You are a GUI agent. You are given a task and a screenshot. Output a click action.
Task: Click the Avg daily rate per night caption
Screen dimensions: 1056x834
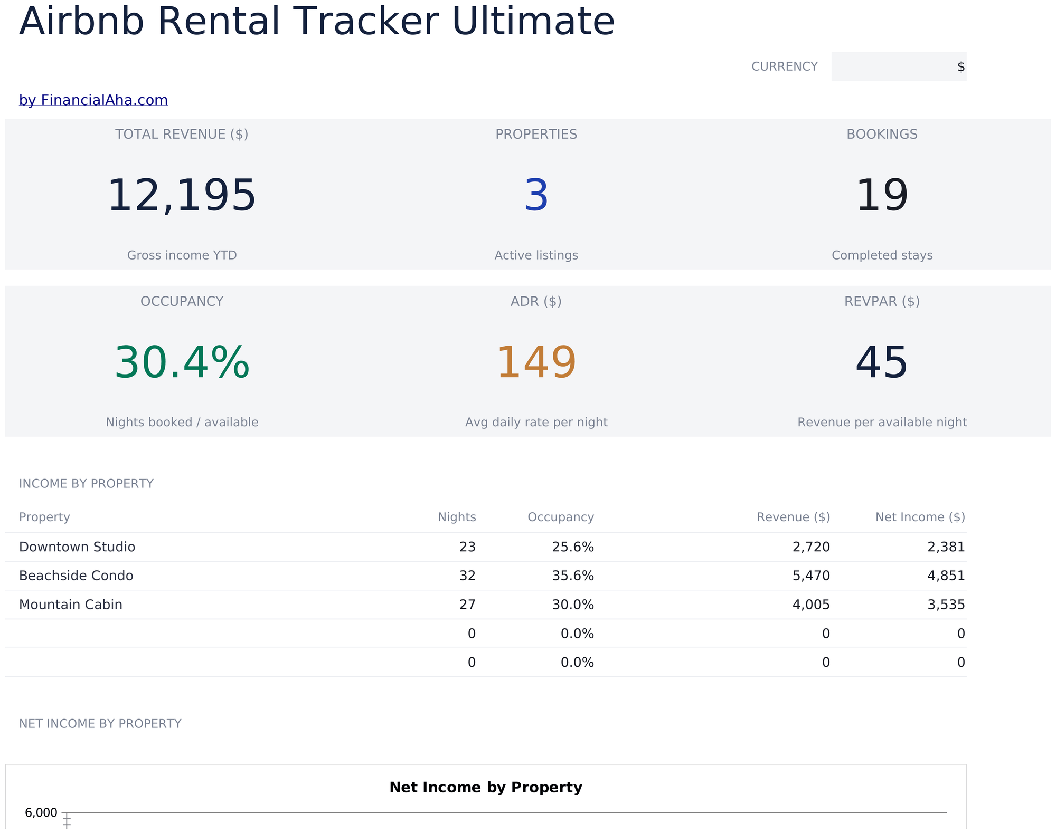(x=536, y=423)
